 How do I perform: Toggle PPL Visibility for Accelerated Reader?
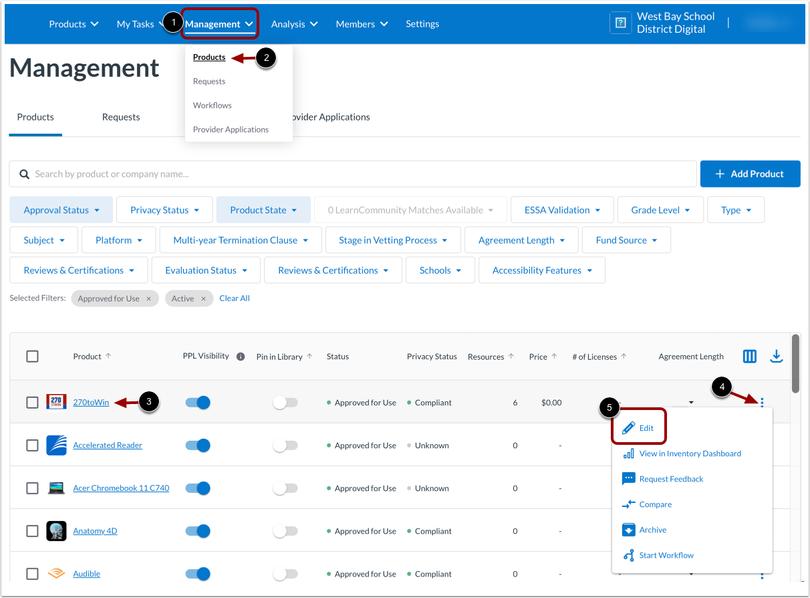pos(198,445)
